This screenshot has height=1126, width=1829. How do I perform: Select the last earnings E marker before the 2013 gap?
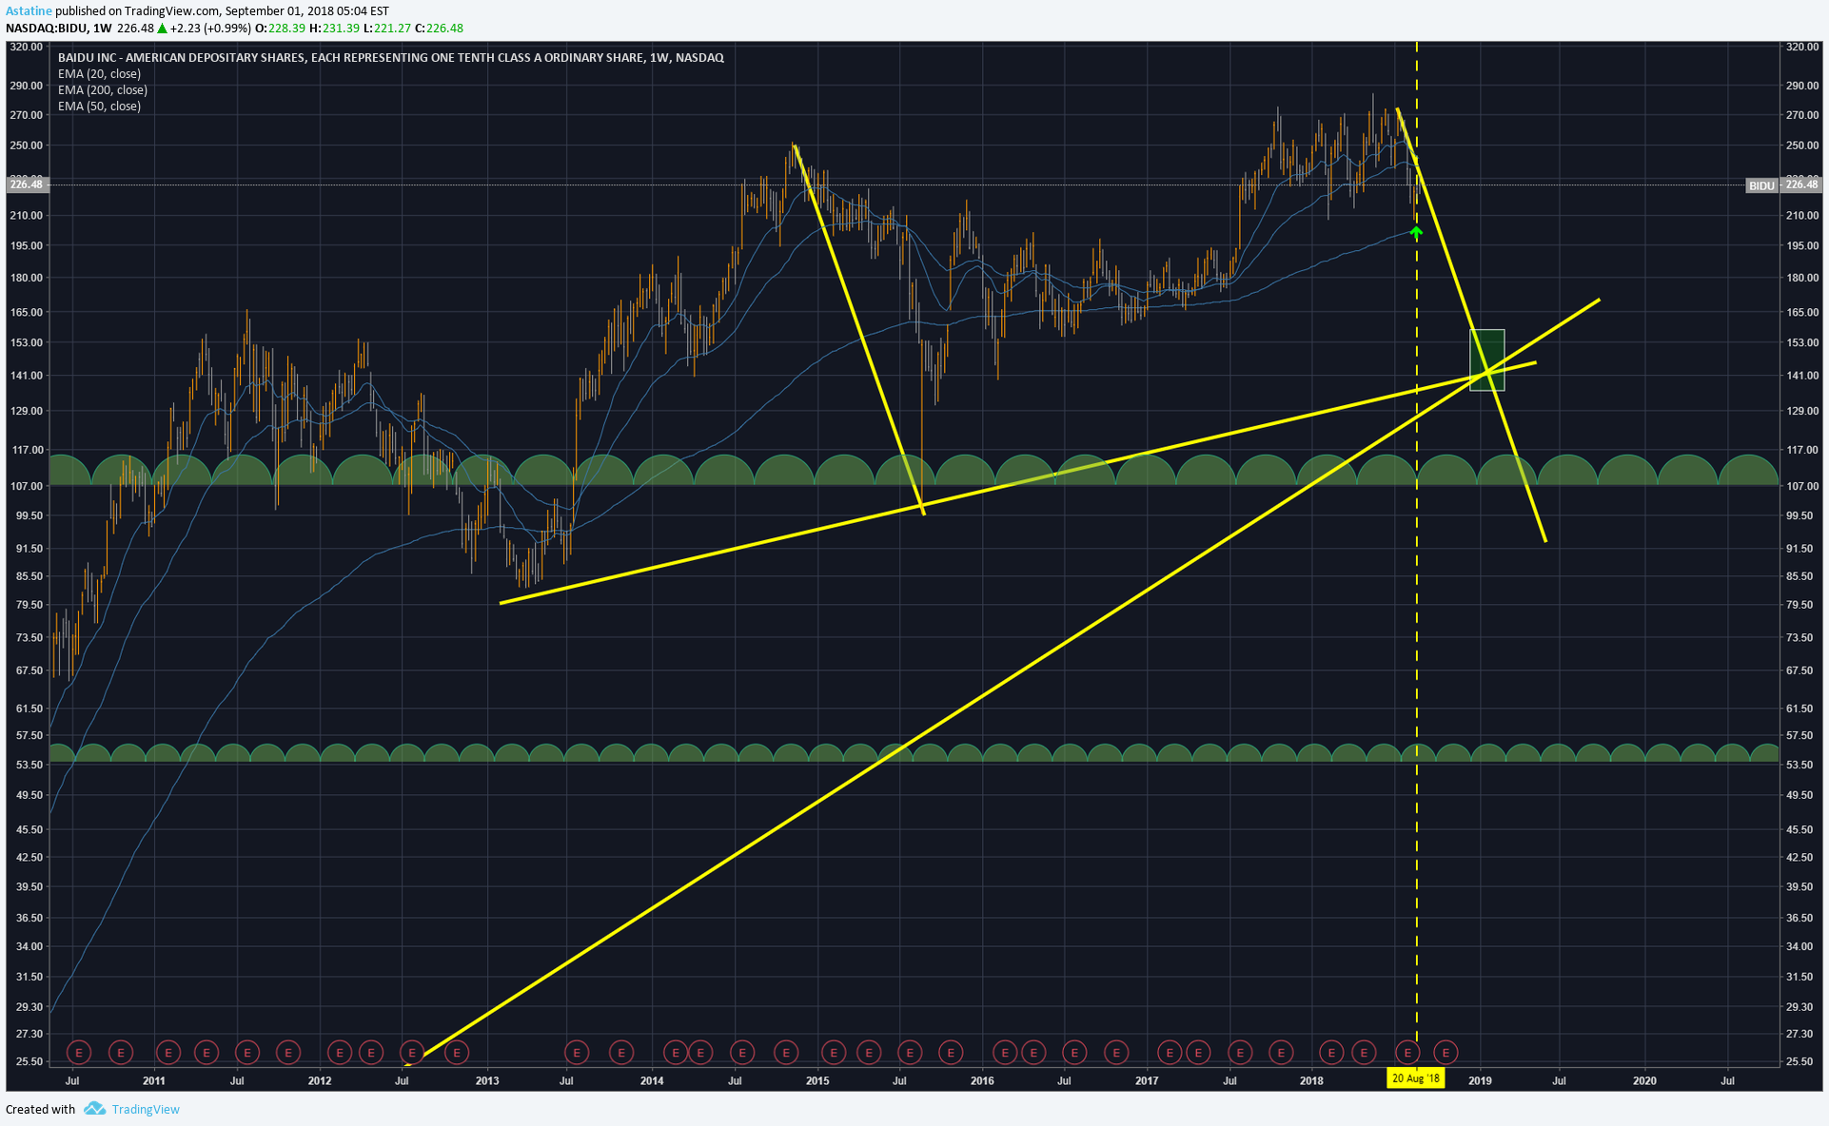pyautogui.click(x=458, y=1052)
